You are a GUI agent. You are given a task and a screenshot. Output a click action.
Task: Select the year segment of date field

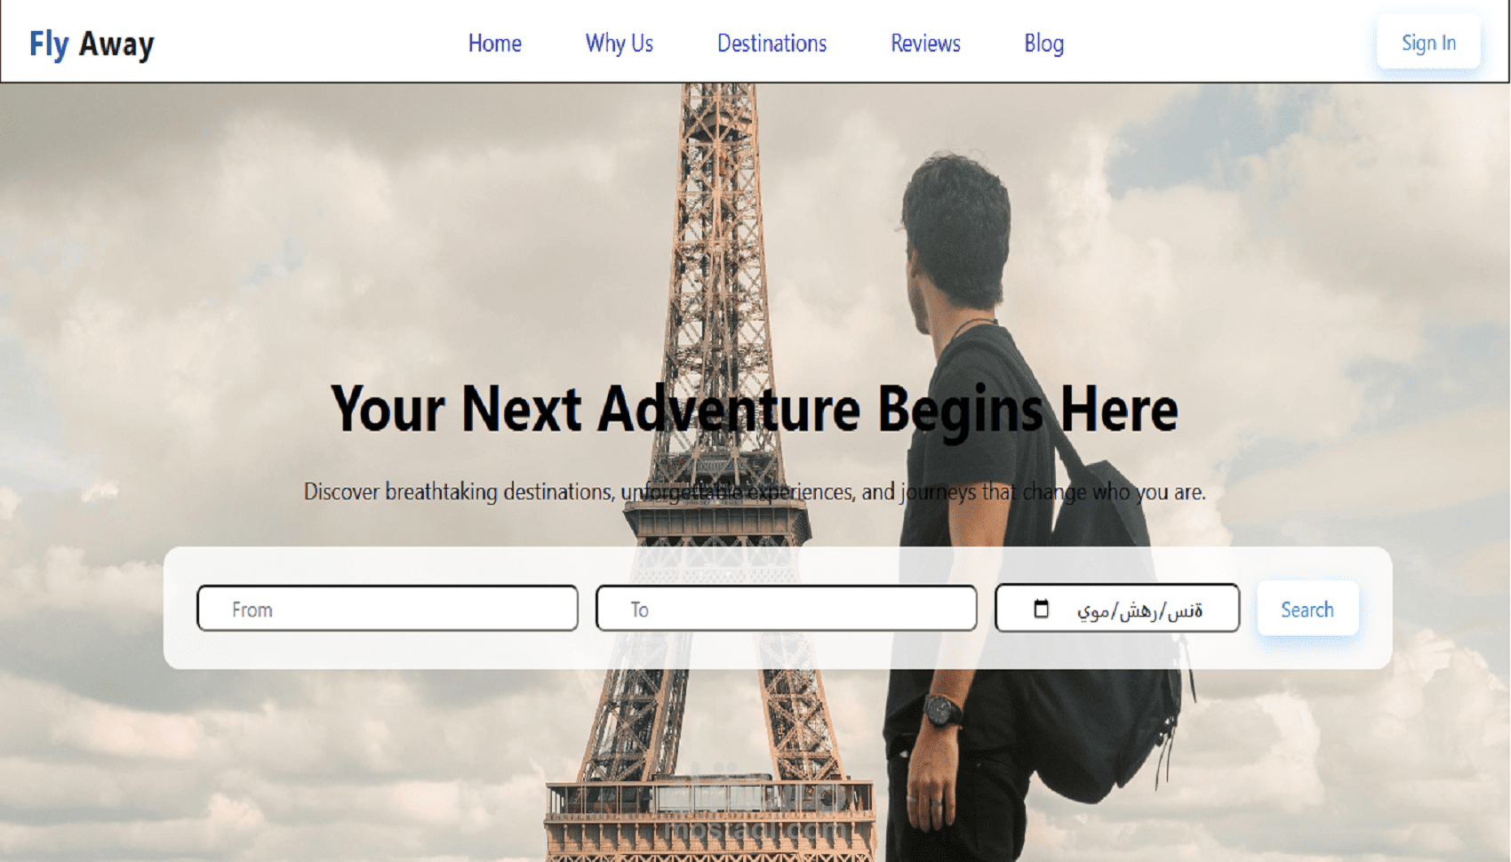(1185, 611)
